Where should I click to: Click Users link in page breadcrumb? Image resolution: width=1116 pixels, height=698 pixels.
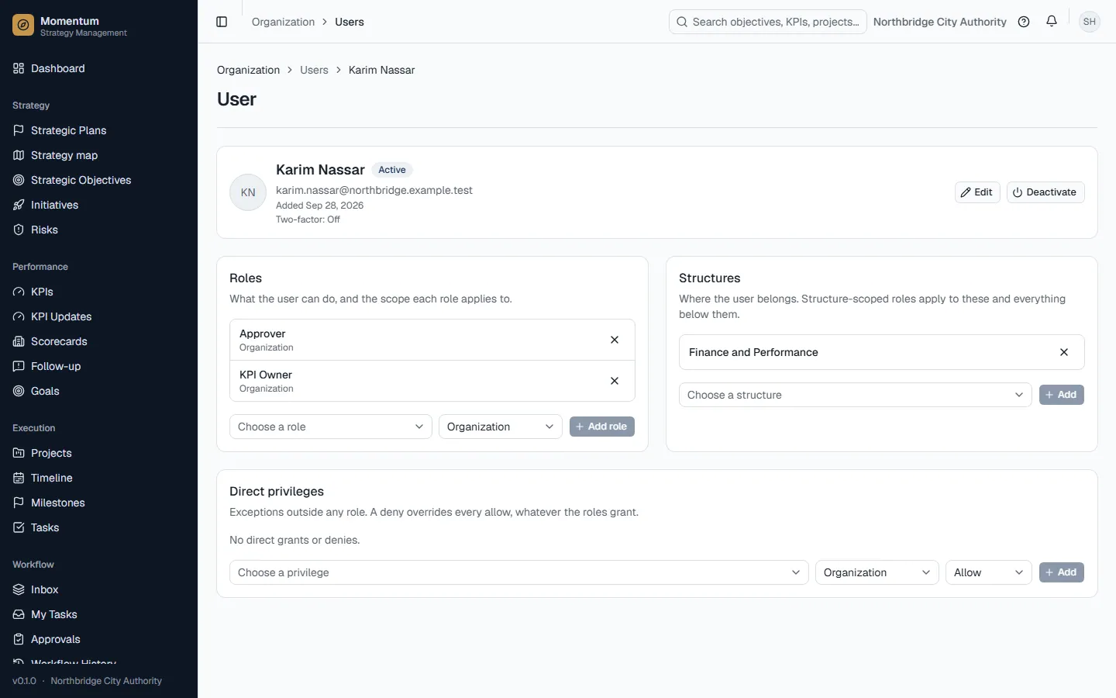pos(314,70)
